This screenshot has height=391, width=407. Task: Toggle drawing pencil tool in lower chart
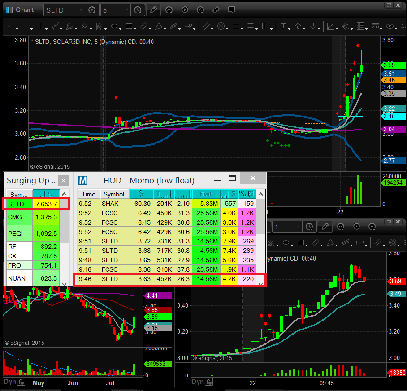(325, 226)
